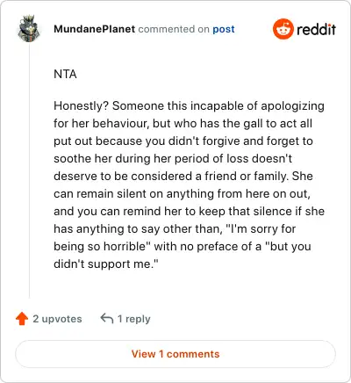Click the Reddit Snoo logo icon
The width and height of the screenshot is (351, 383).
click(x=283, y=29)
